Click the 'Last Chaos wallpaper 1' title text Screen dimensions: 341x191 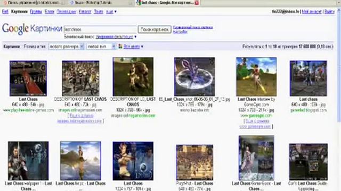(x=28, y=186)
